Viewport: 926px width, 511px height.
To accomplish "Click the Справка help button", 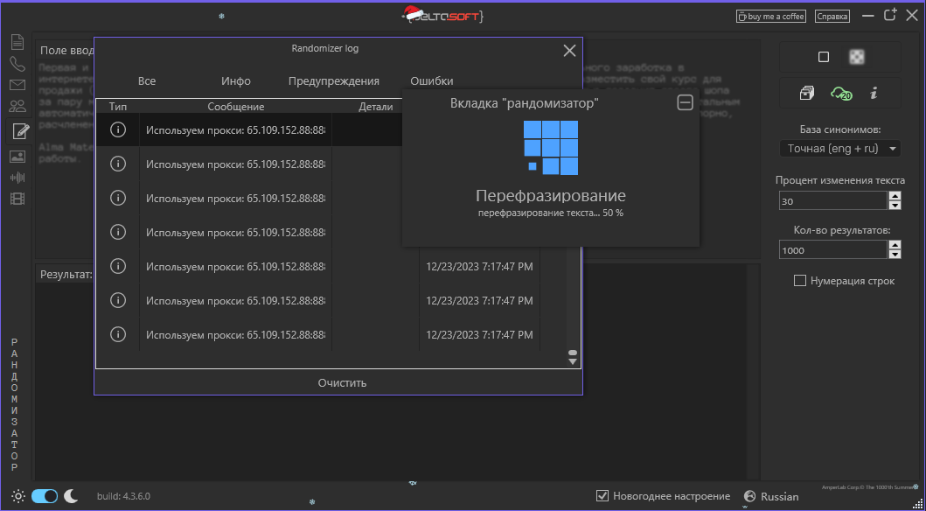I will (x=832, y=16).
